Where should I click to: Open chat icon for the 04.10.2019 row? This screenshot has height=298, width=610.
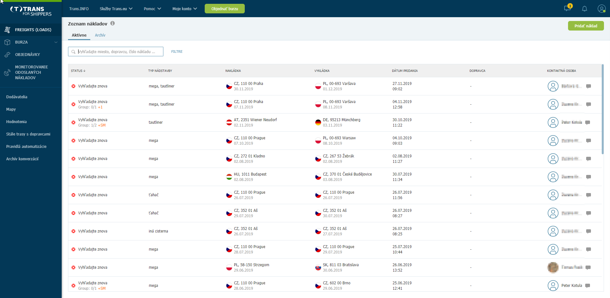(588, 141)
